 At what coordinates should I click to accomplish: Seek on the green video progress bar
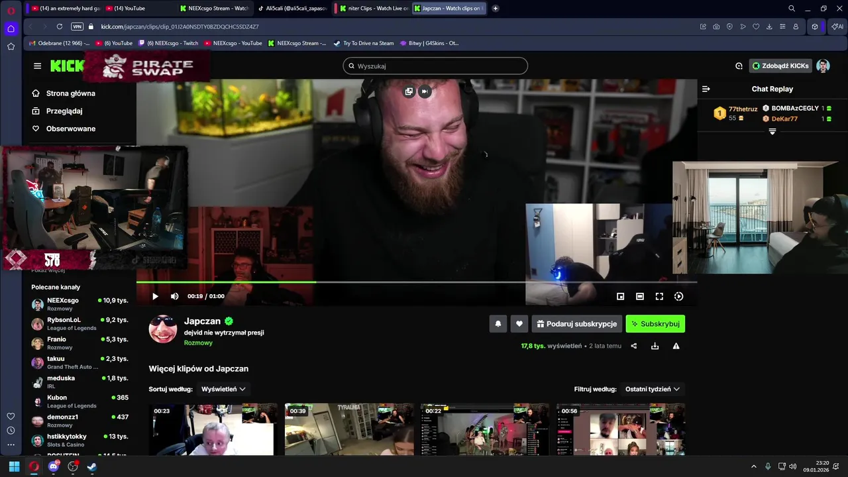pyautogui.click(x=416, y=282)
